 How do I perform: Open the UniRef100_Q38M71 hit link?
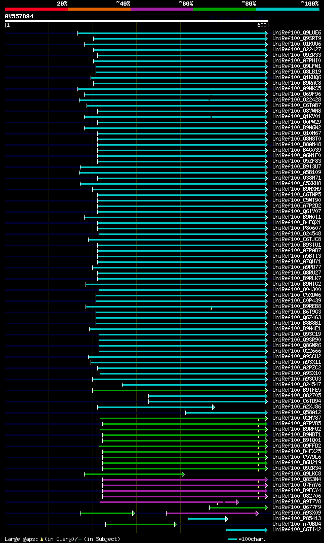pos(297,178)
